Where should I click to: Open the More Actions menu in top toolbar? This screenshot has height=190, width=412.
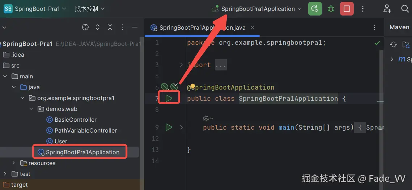tap(363, 9)
